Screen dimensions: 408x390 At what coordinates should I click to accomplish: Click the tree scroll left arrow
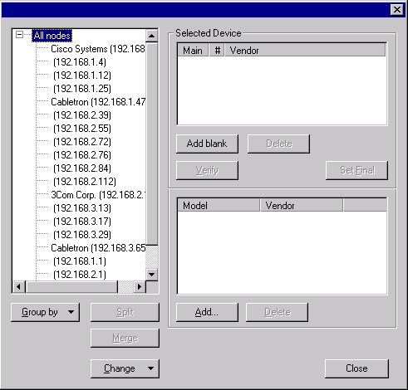click(19, 287)
